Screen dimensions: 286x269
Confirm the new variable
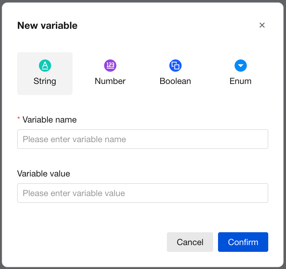pos(243,242)
